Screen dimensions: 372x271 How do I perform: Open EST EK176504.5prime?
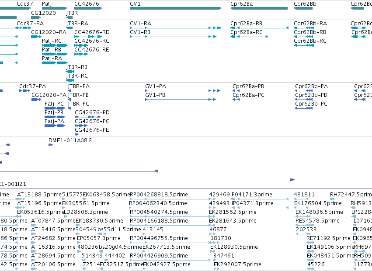click(318, 203)
